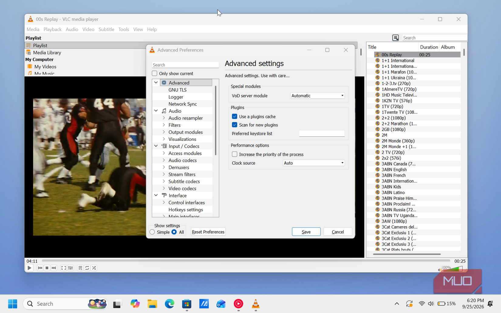The width and height of the screenshot is (501, 313).
Task: Click the Advanced Preferences search field
Action: (x=185, y=65)
